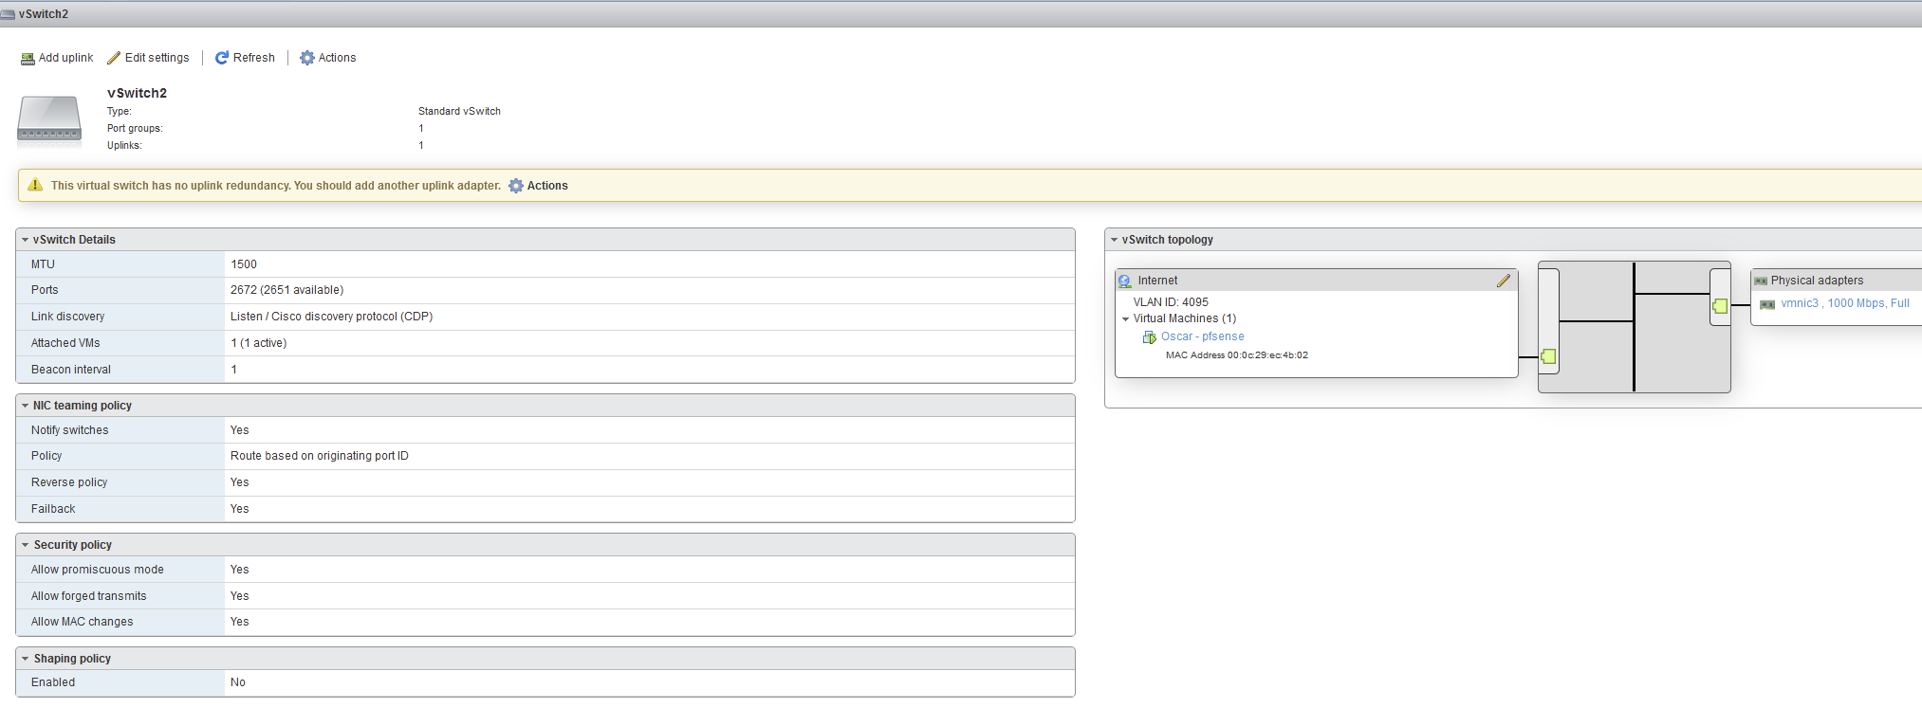This screenshot has width=1922, height=708.
Task: Collapse the Shaping policy section
Action: pos(26,659)
